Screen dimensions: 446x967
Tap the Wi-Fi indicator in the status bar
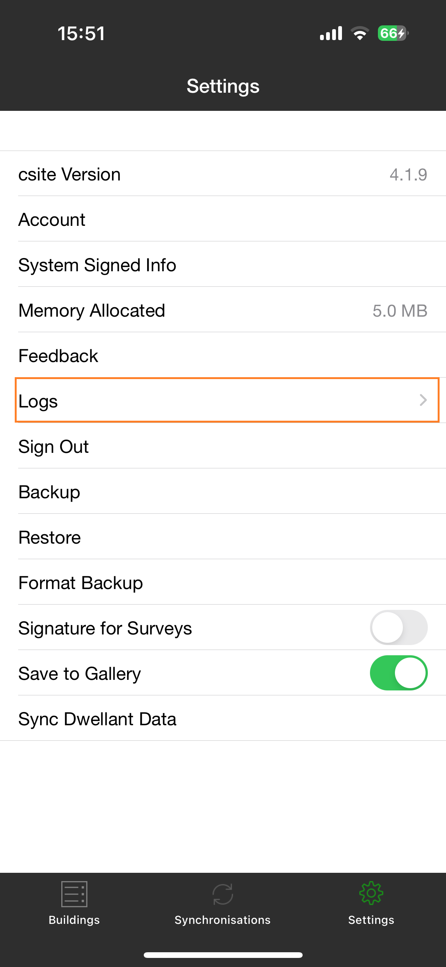359,33
